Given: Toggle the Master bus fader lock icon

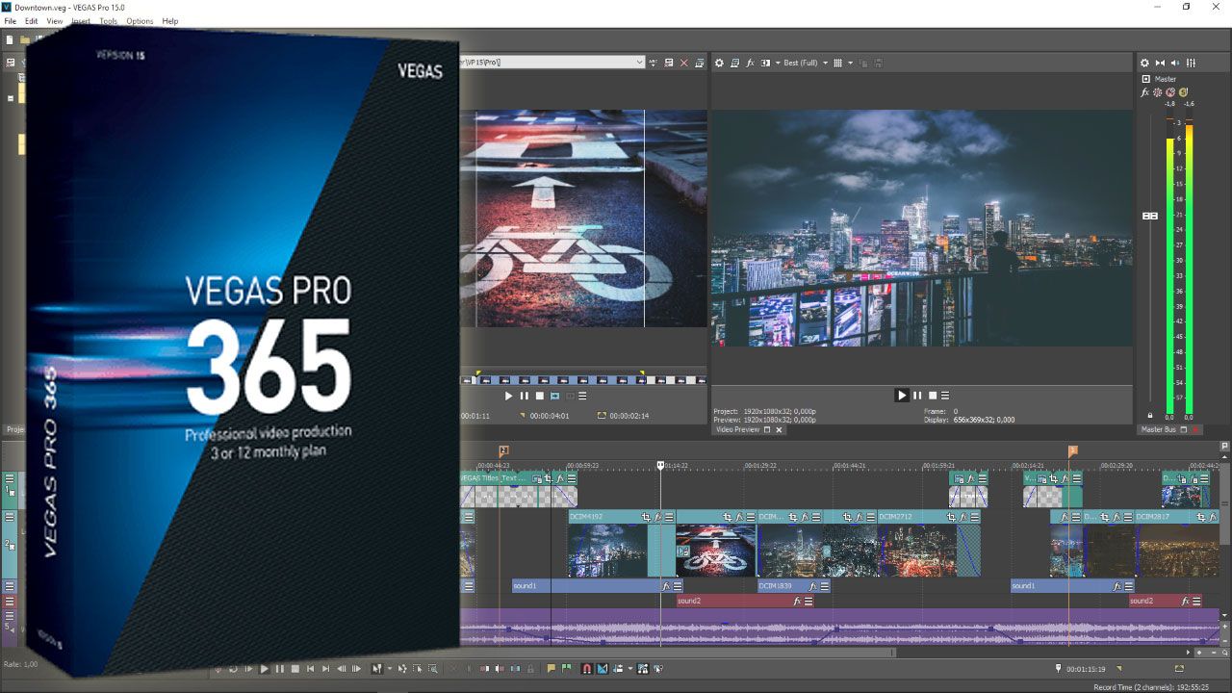Looking at the screenshot, I should (x=1149, y=416).
